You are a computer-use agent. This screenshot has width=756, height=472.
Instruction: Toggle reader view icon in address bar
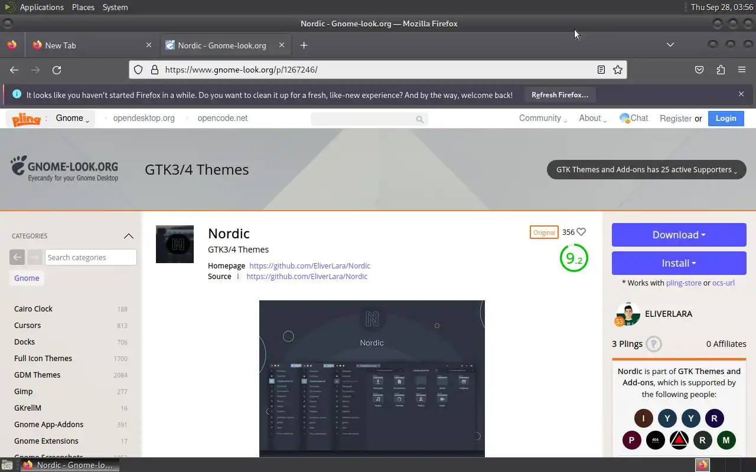click(x=601, y=70)
